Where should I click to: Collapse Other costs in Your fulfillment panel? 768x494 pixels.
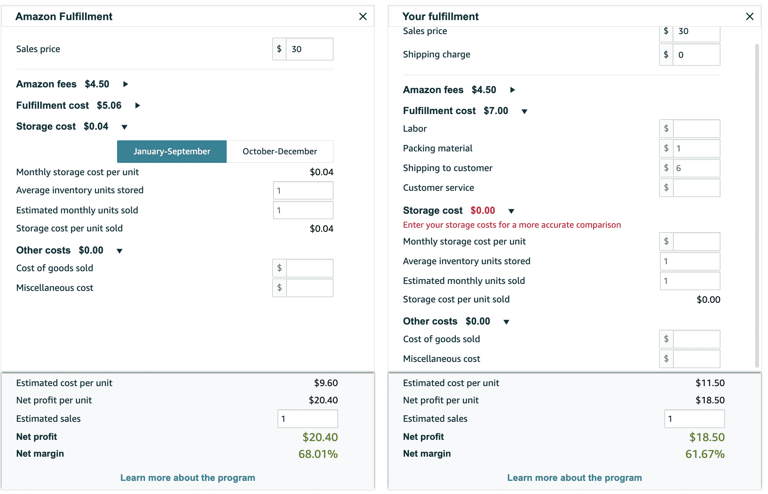(506, 322)
